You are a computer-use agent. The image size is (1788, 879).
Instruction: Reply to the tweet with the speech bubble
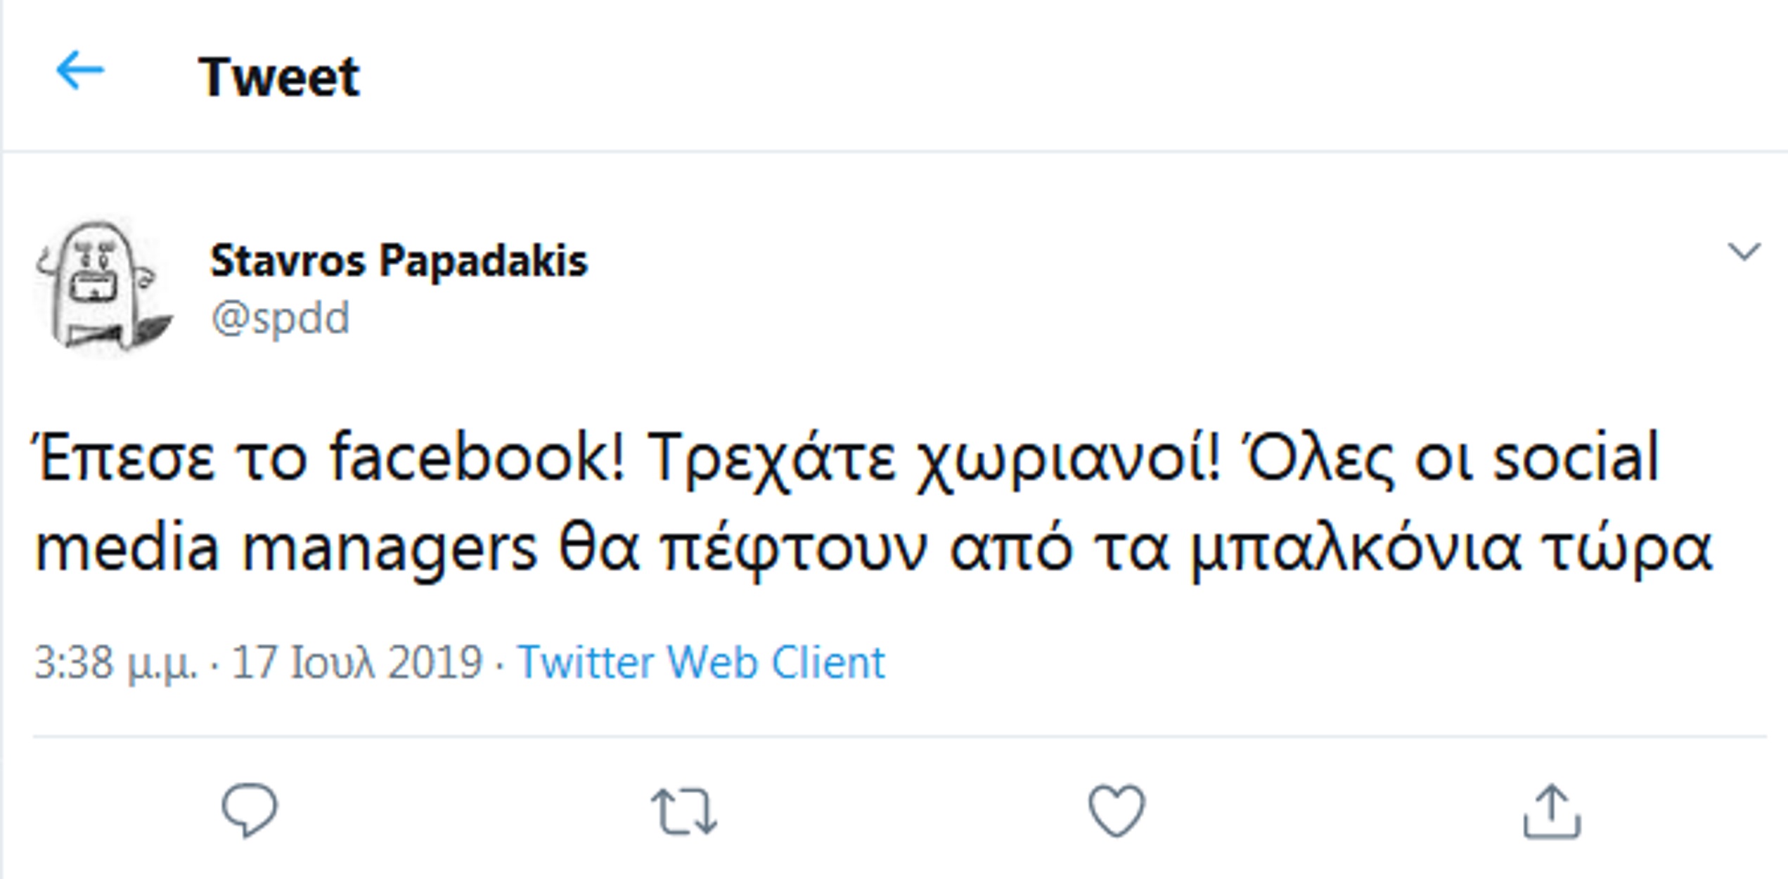[250, 810]
